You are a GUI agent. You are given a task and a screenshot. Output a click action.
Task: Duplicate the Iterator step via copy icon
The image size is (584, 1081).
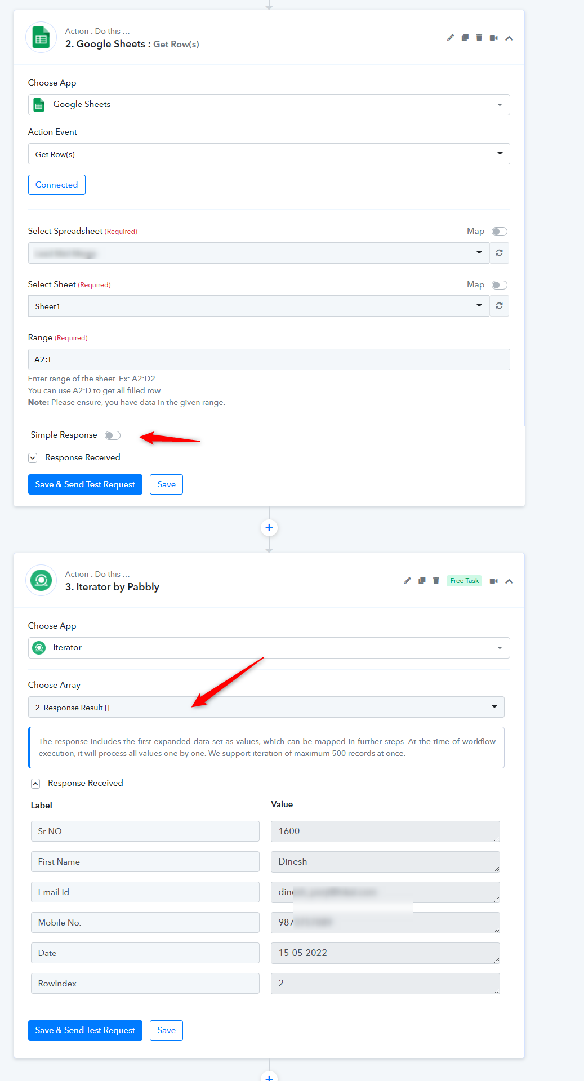coord(422,581)
